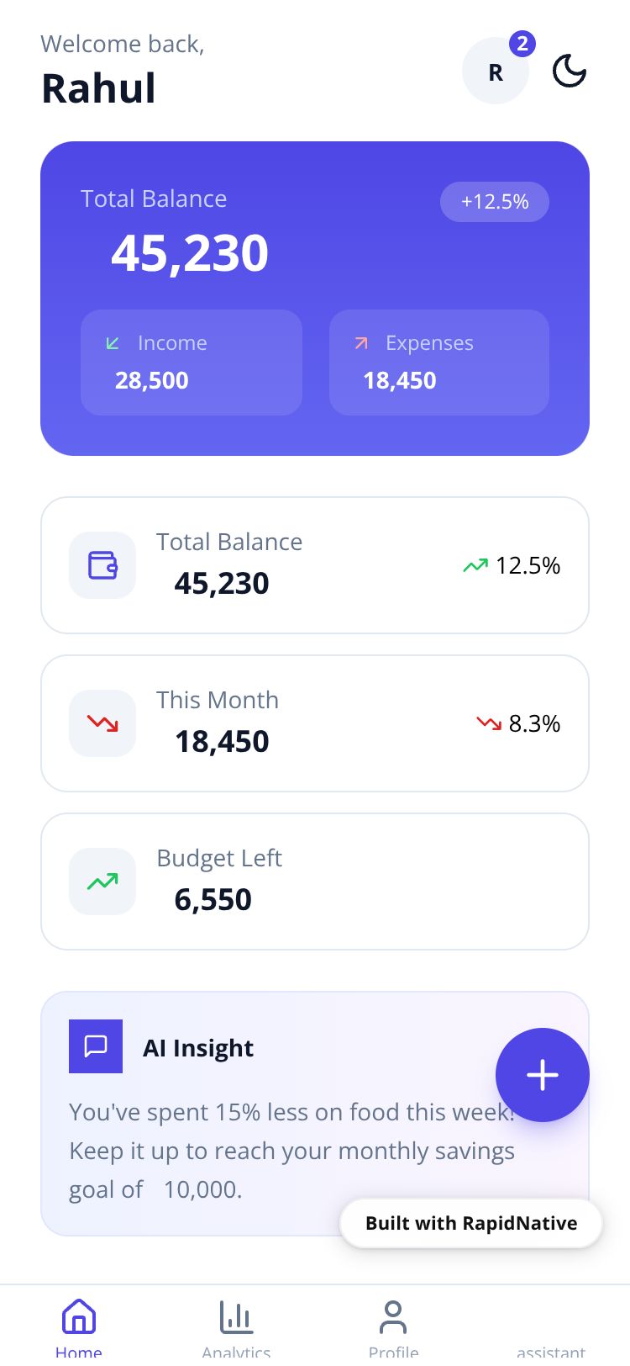This screenshot has width=630, height=1366.
Task: Click the Expenses arrow icon
Action: tap(361, 343)
